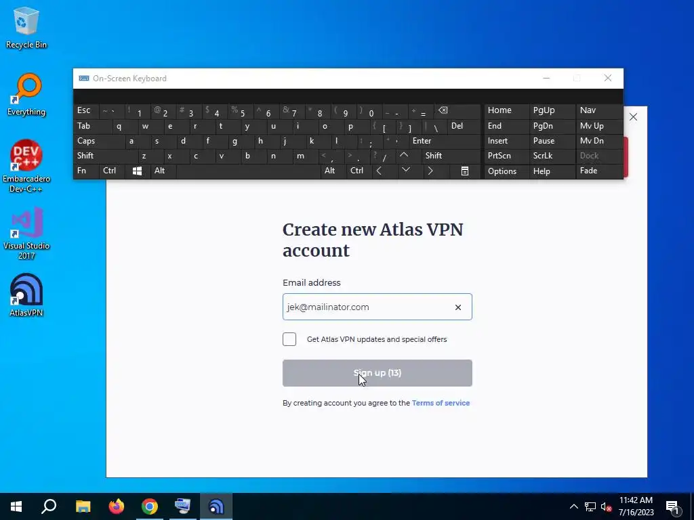Click the Nav key on On-Screen Keyboard
Viewport: 694px width, 520px height.
[x=599, y=110]
